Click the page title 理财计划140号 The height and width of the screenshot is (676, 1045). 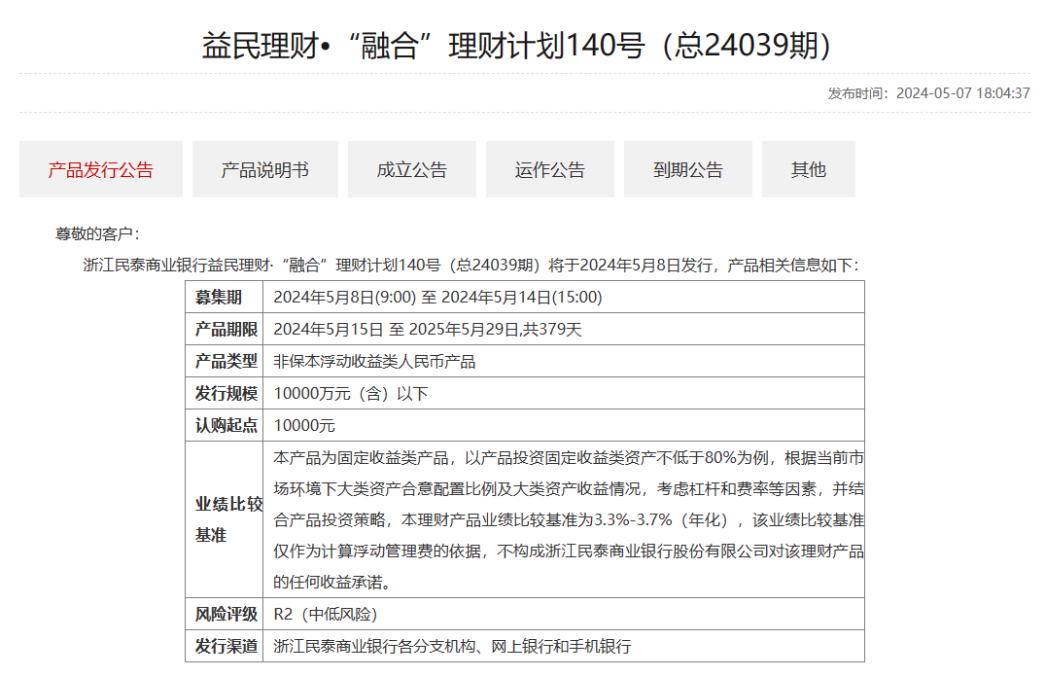(x=547, y=46)
